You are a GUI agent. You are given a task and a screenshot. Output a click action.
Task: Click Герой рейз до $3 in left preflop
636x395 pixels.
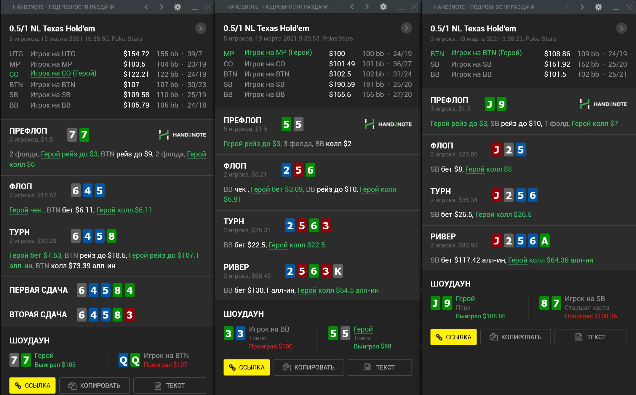pos(69,154)
